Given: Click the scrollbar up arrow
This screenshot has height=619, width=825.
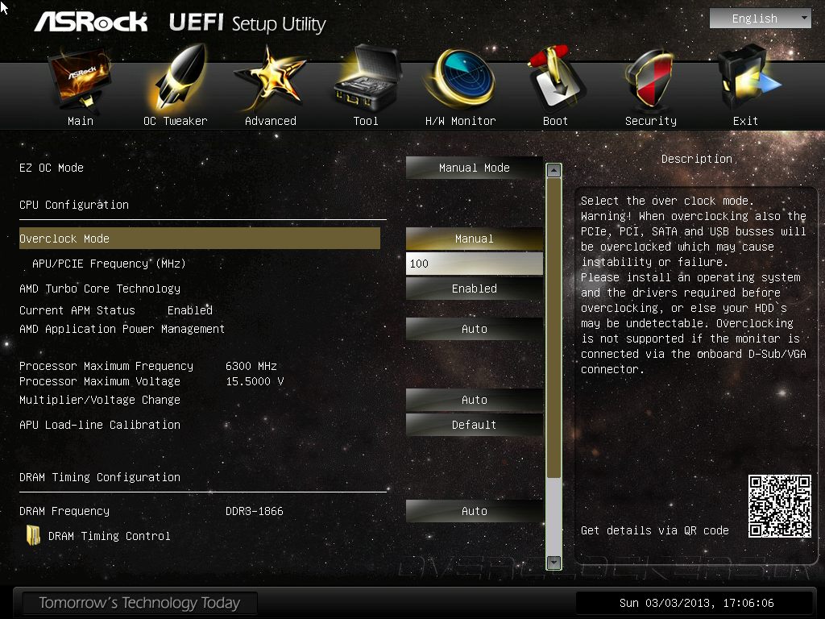Looking at the screenshot, I should click(x=553, y=171).
